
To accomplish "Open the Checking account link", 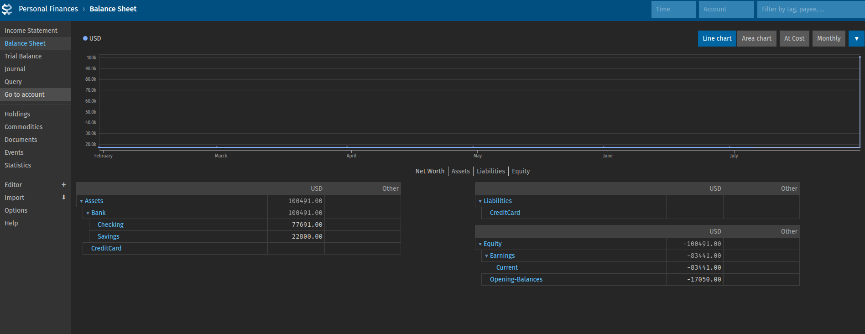I will pyautogui.click(x=110, y=224).
